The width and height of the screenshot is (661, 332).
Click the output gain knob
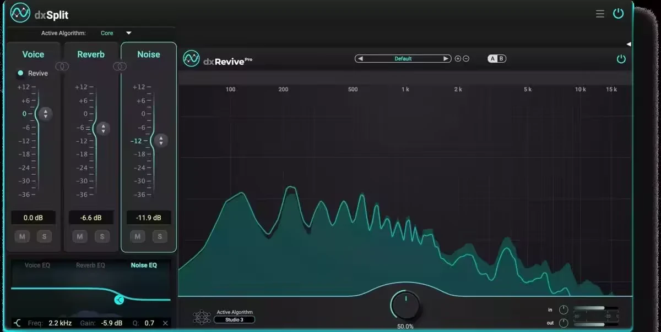coord(564,323)
